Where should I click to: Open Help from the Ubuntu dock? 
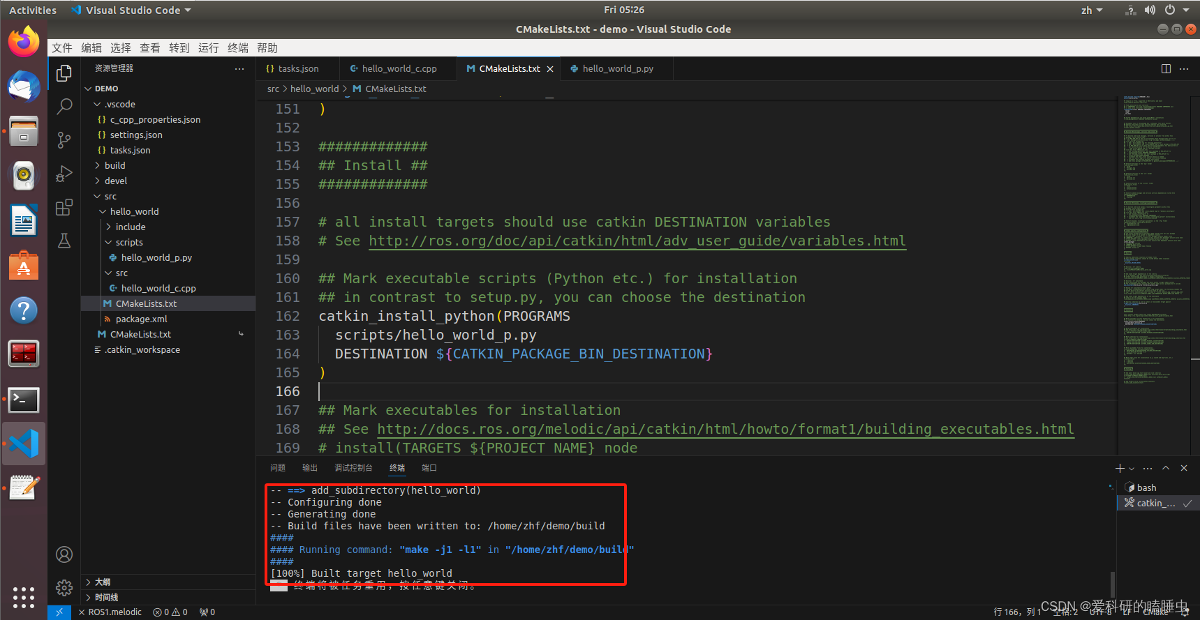click(x=24, y=310)
